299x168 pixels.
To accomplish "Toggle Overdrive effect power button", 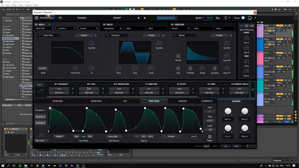I will click(x=163, y=35).
